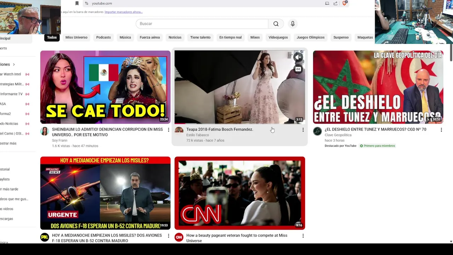Open the Brave Shields lion icon

tap(345, 3)
